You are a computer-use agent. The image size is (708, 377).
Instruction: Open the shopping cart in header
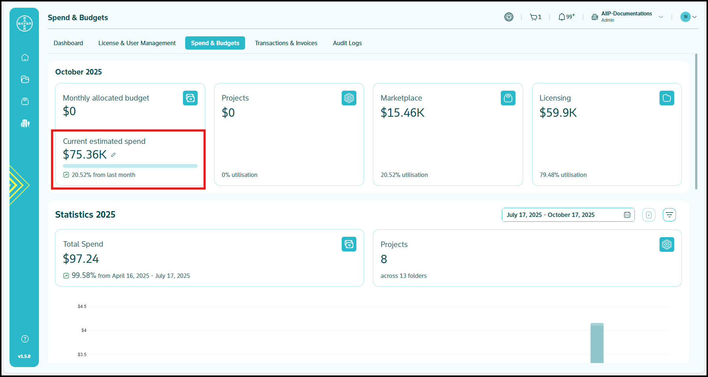pos(535,17)
